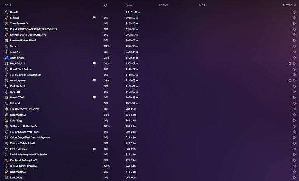This screenshot has height=181, width=299.
Task: Select the Cities: Skylines title
Action: pos(18,149)
